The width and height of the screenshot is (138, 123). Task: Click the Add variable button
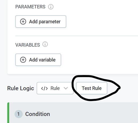coord(38,60)
